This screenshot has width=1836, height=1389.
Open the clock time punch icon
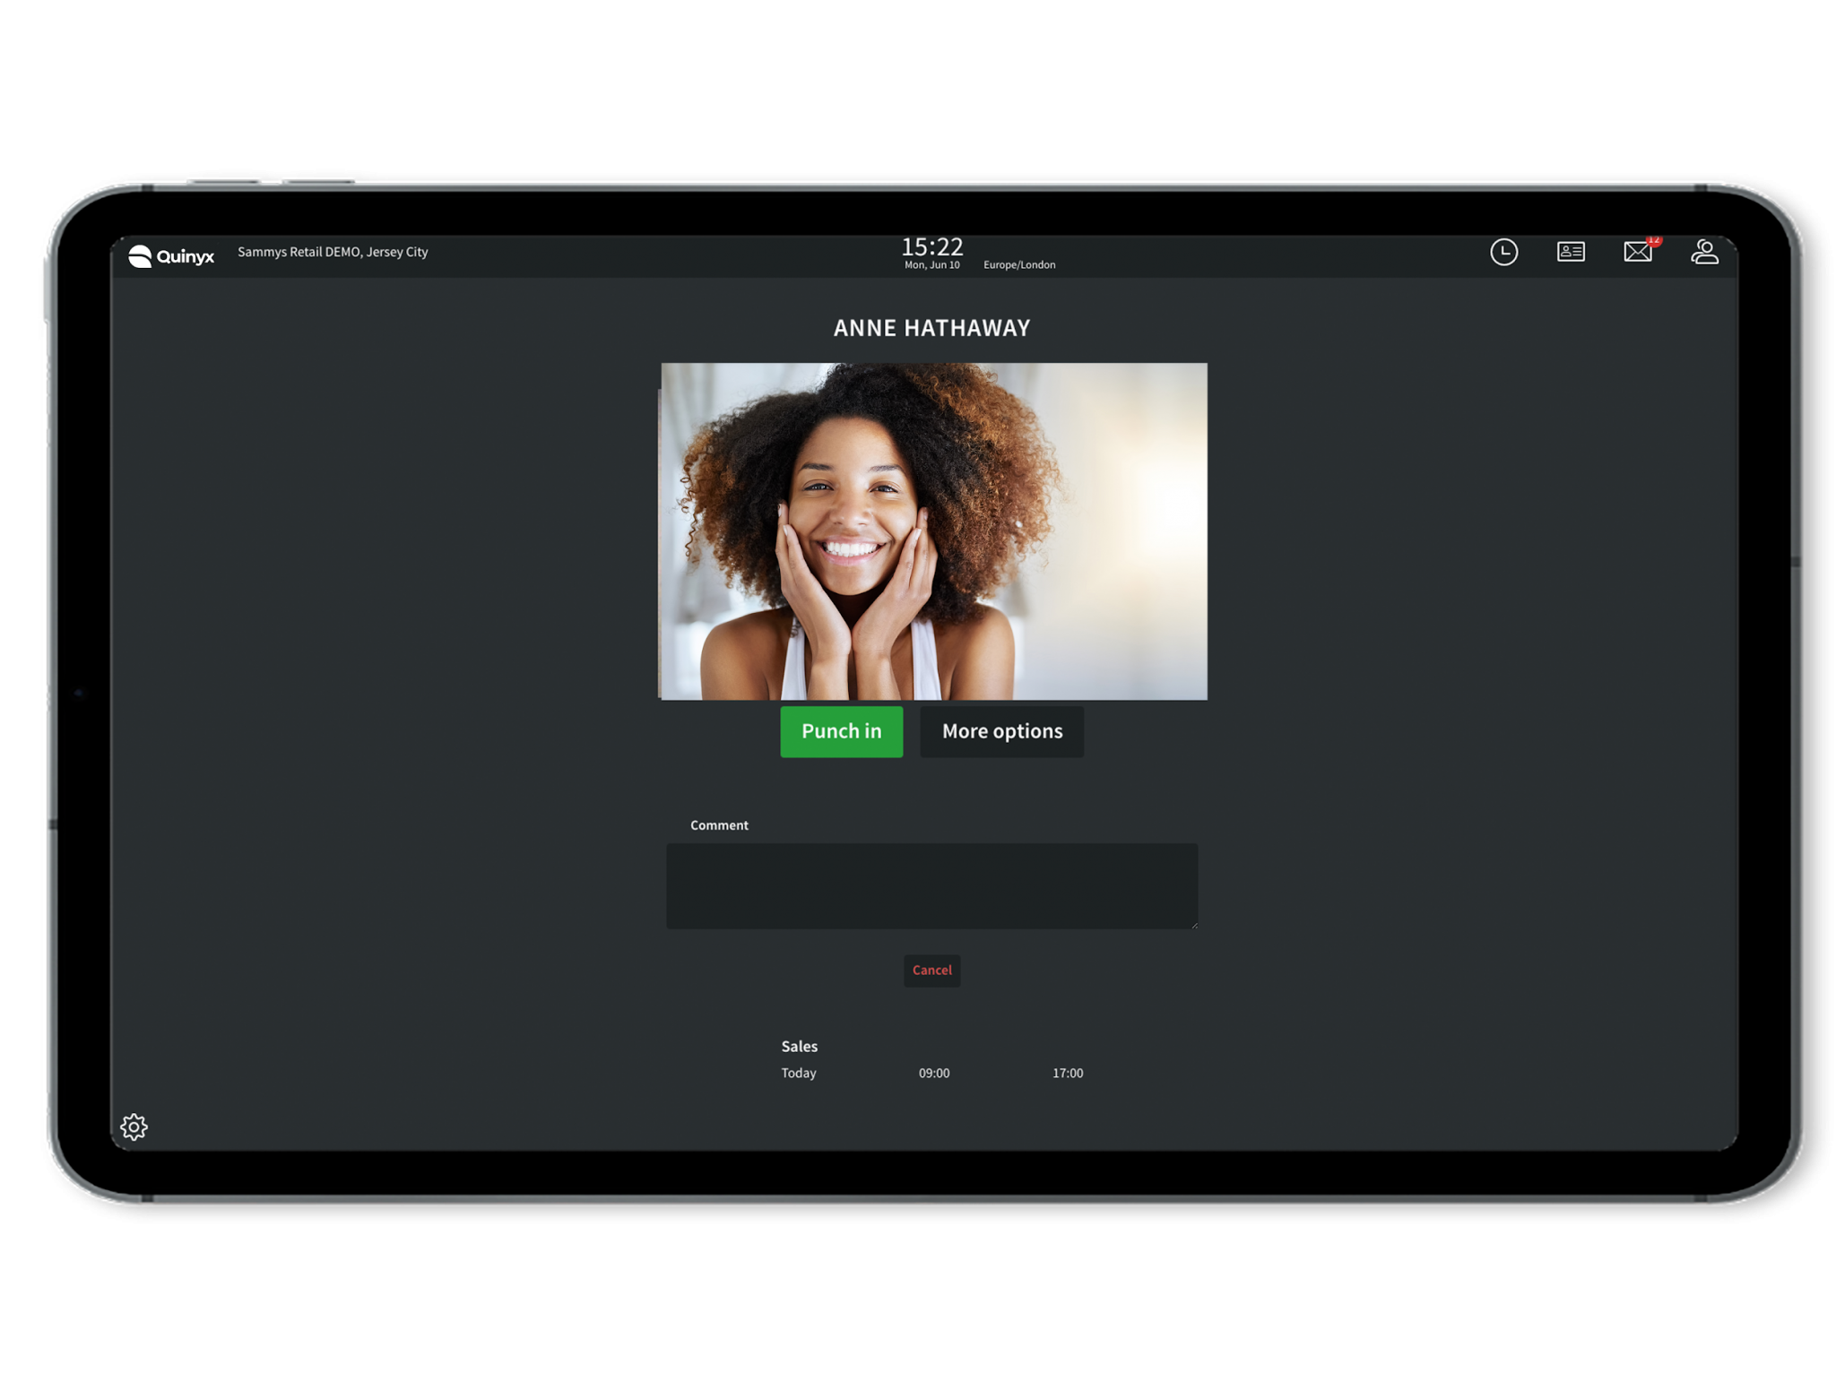pos(1503,253)
